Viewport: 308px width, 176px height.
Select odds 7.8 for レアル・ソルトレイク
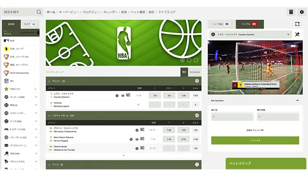coord(155,95)
